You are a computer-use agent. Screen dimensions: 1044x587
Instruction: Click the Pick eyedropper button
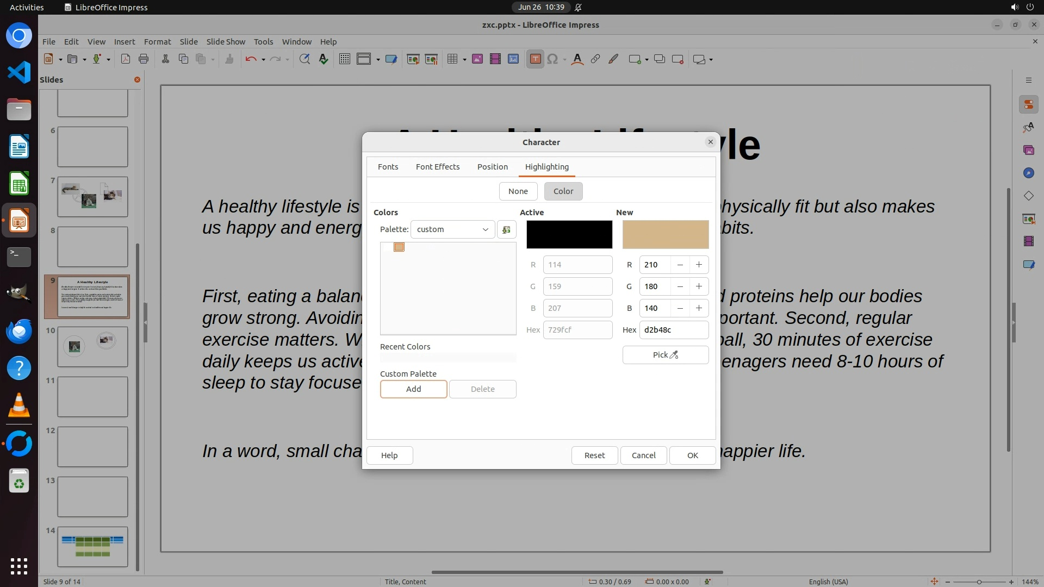pos(665,355)
